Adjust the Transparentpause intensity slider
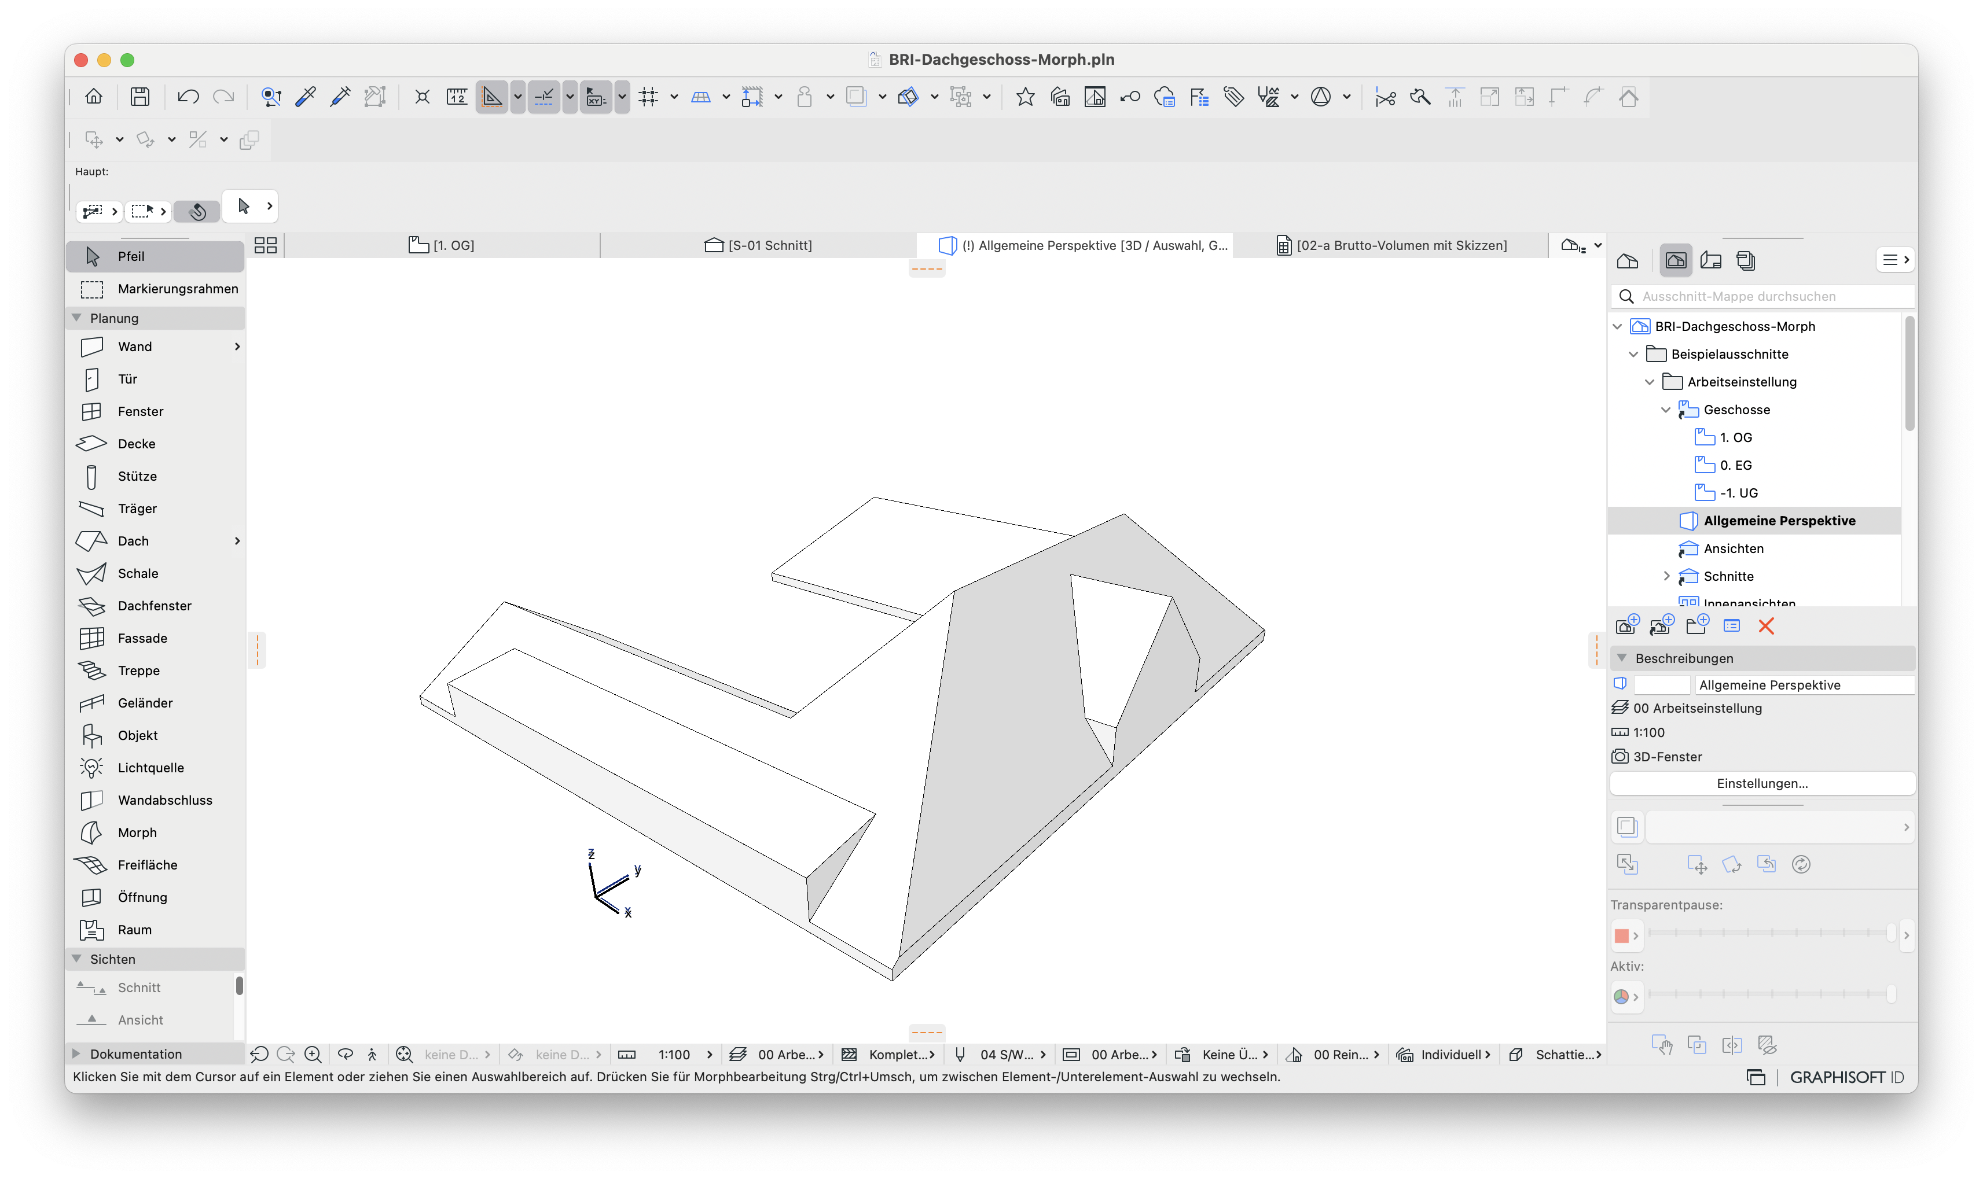Viewport: 1983px width, 1179px height. (1772, 933)
